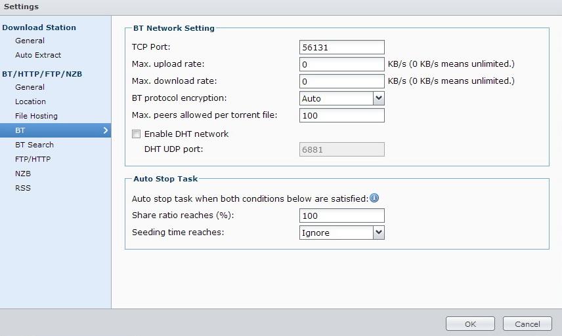
Task: Click the Settings window title
Action: 21,7
